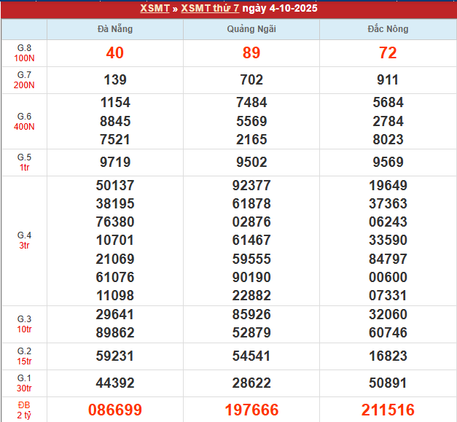
Task: Select G.3 number 85926
Action: [251, 315]
